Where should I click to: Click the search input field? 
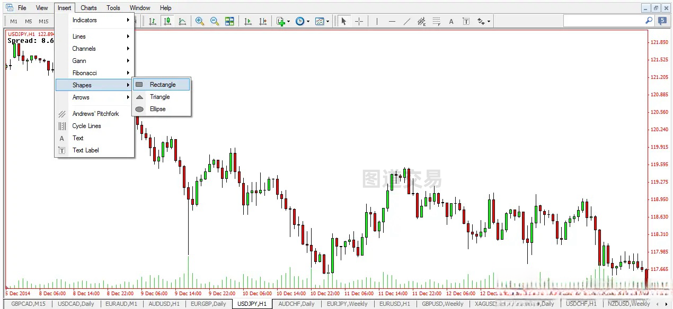click(604, 21)
